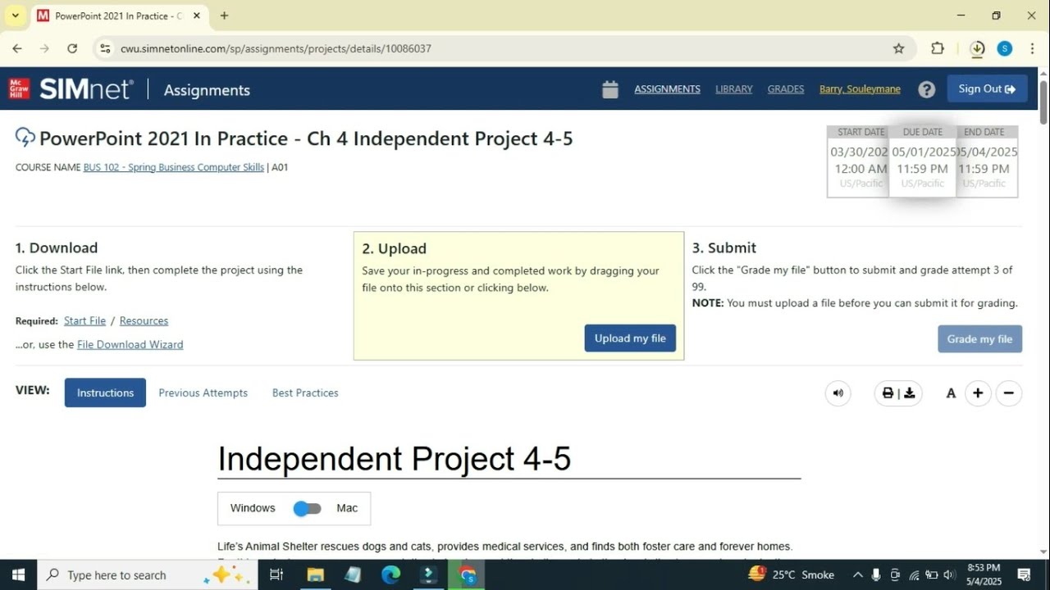Open BUS 102 course name link
This screenshot has width=1050, height=590.
tap(173, 167)
